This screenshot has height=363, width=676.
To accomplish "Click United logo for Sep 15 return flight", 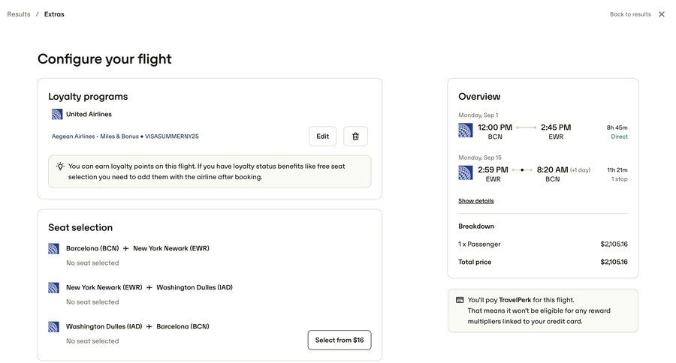I will [466, 173].
